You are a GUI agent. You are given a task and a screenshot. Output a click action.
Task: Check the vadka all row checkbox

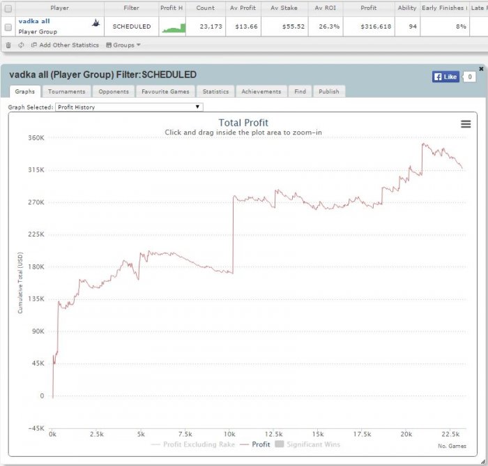pos(8,27)
